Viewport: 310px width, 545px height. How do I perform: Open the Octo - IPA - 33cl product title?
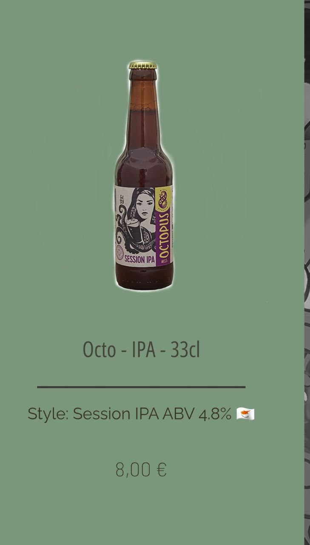pyautogui.click(x=141, y=350)
